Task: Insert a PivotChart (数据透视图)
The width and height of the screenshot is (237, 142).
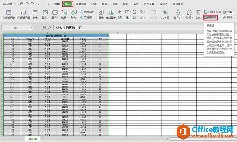Action: coord(24,14)
